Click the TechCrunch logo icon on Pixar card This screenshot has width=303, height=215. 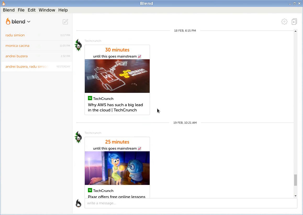90,190
